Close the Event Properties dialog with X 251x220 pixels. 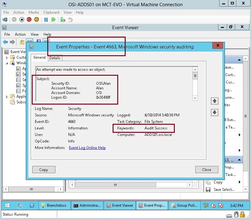(x=218, y=45)
